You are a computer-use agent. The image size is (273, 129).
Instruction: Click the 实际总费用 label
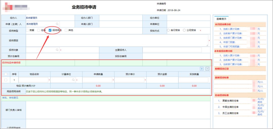coord(121,56)
